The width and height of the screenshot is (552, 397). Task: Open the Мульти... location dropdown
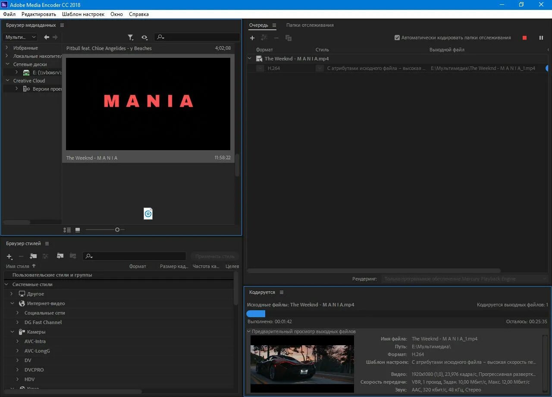(x=20, y=37)
